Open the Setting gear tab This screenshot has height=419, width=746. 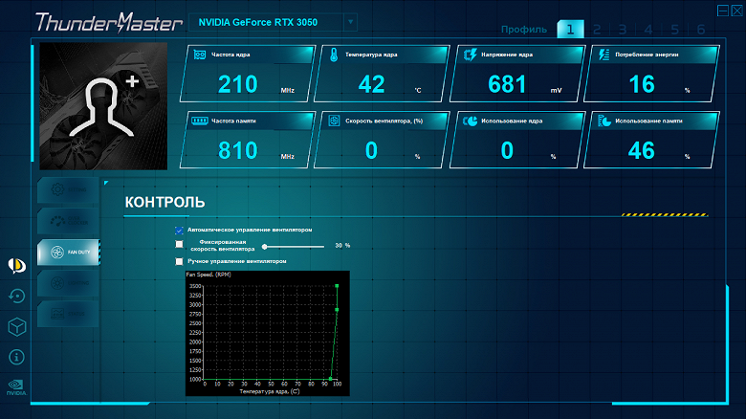(x=68, y=190)
